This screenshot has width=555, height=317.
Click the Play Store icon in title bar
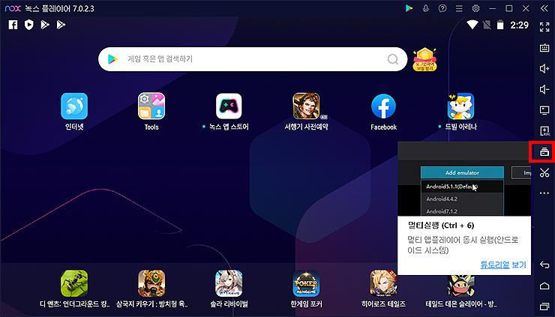pos(409,8)
